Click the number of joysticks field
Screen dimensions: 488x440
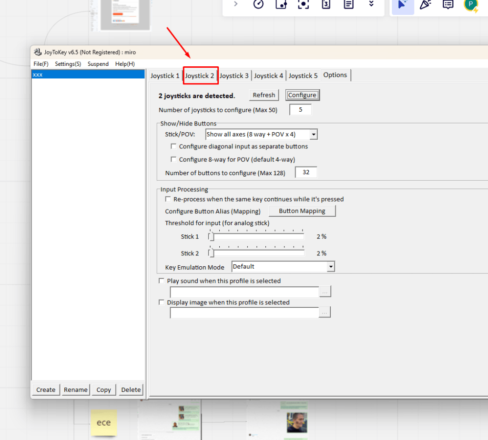click(x=300, y=110)
